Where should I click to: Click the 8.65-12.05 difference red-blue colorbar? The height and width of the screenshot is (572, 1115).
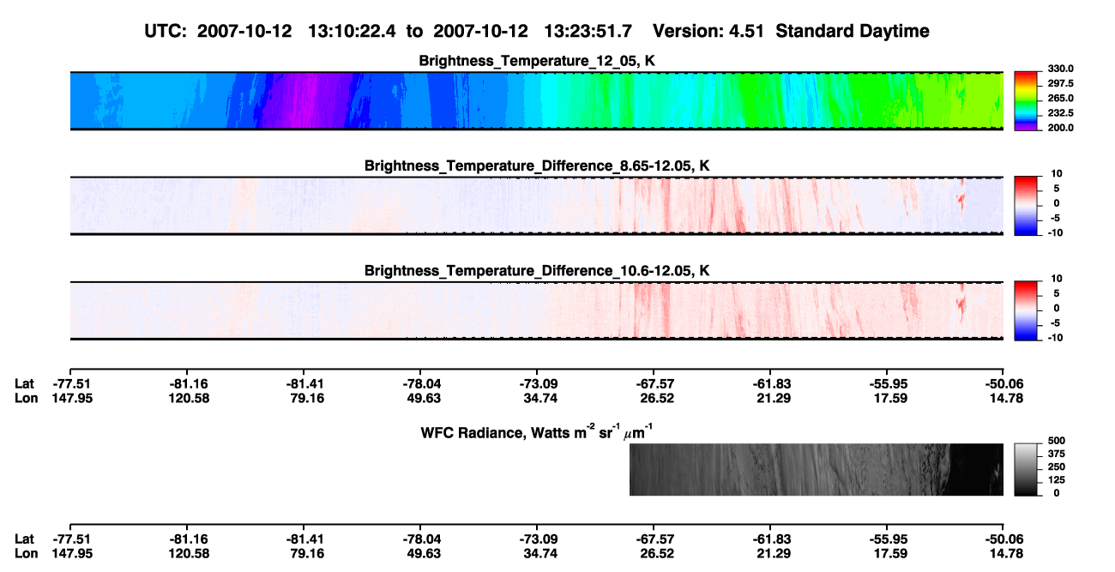pyautogui.click(x=1026, y=206)
